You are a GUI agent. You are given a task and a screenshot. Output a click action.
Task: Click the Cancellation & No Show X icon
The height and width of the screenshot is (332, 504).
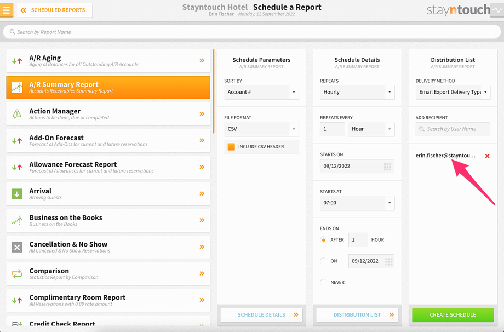tap(17, 247)
